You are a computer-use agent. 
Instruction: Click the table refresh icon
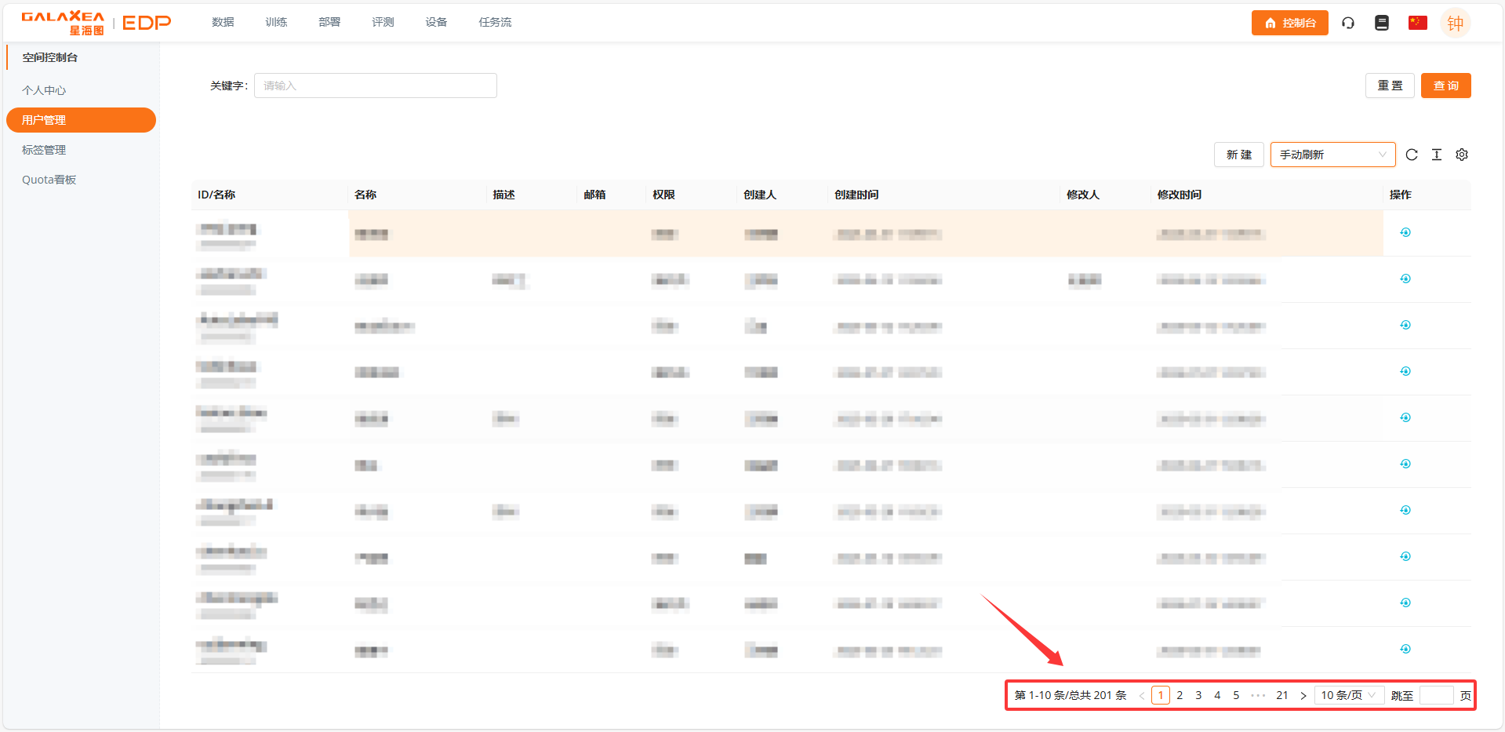[1412, 155]
